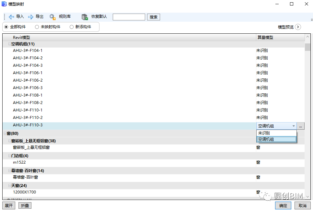The width and height of the screenshot is (313, 210).
Task: Confirm with the 确定 button
Action: 283,205
